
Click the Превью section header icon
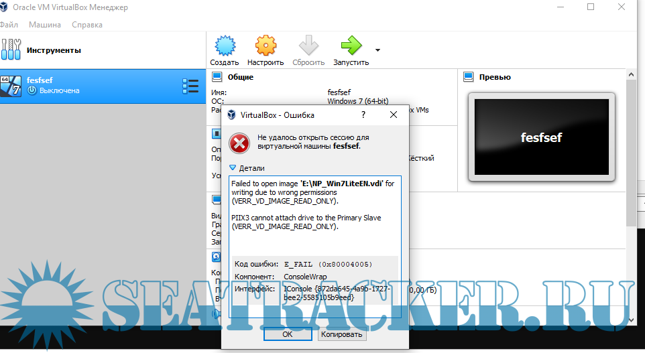(469, 77)
